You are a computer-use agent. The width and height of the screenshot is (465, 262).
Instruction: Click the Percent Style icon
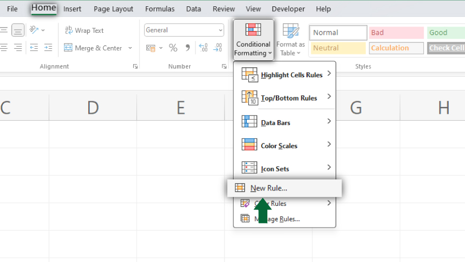pyautogui.click(x=173, y=48)
